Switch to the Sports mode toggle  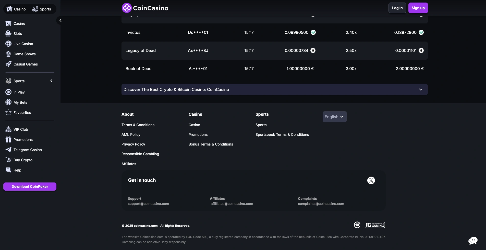click(42, 9)
